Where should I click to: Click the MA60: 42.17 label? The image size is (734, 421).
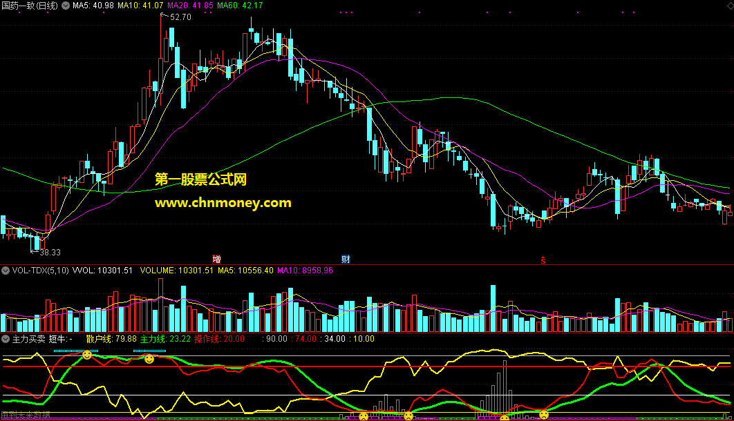point(240,6)
